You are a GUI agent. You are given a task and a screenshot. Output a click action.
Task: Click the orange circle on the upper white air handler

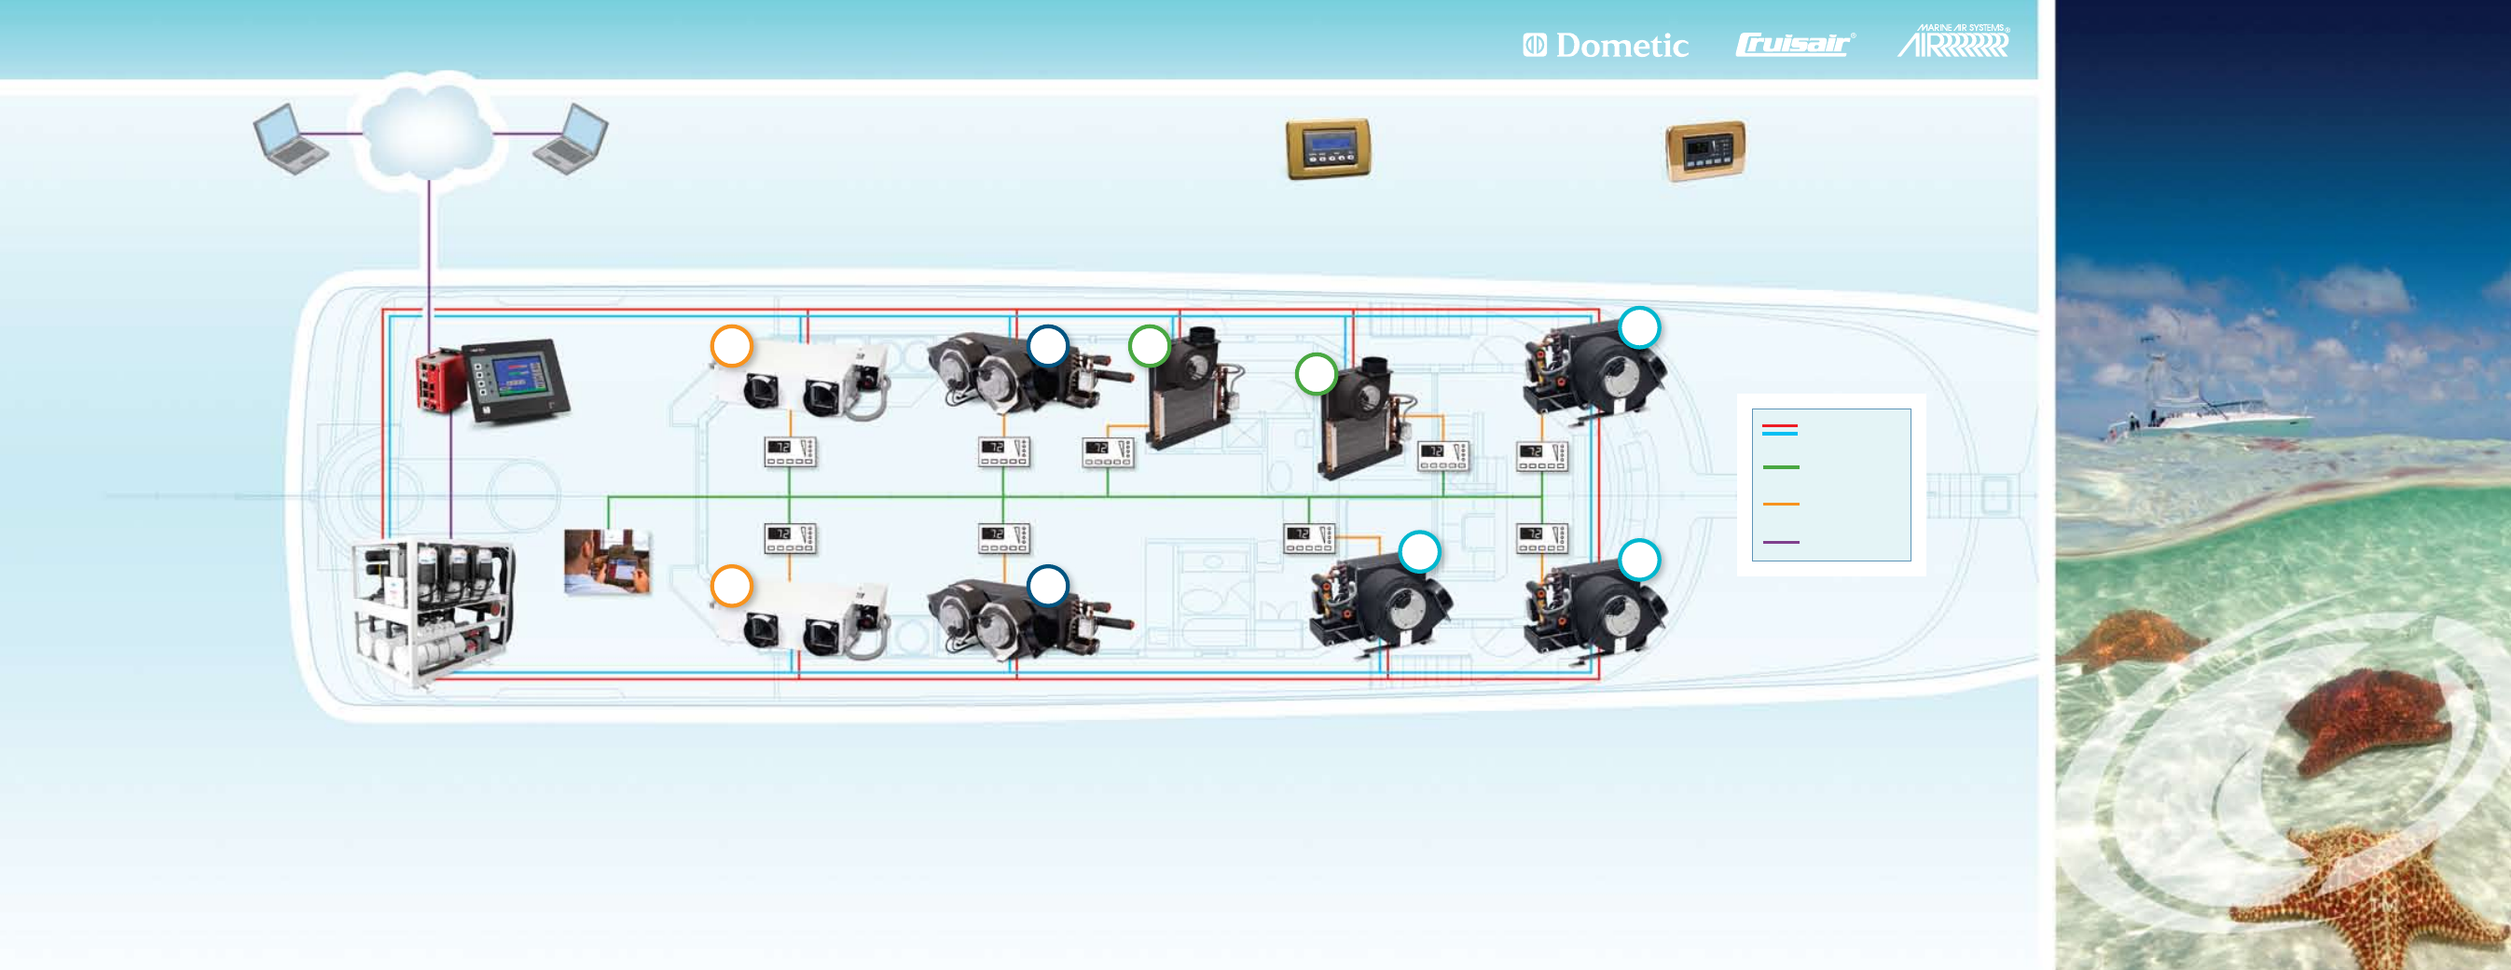[x=731, y=345]
